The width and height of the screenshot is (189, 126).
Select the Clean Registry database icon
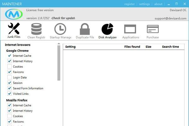tap(36, 29)
